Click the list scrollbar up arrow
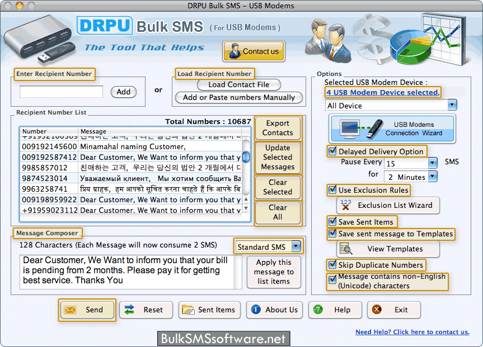The height and width of the screenshot is (347, 483). (x=246, y=199)
